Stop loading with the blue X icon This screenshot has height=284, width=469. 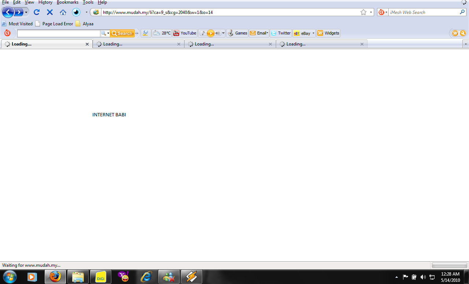click(x=50, y=12)
